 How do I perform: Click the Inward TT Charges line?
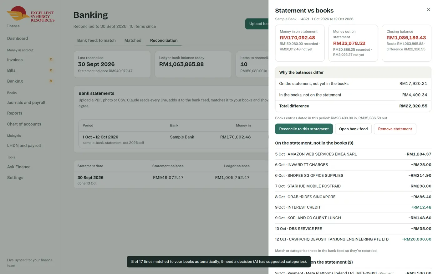[353, 165]
